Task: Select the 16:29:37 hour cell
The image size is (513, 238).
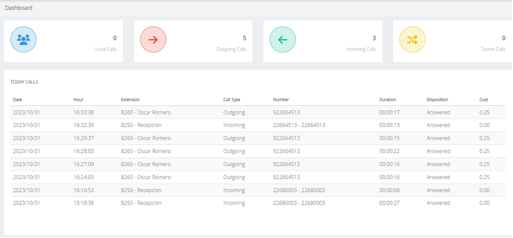Action: click(84, 138)
